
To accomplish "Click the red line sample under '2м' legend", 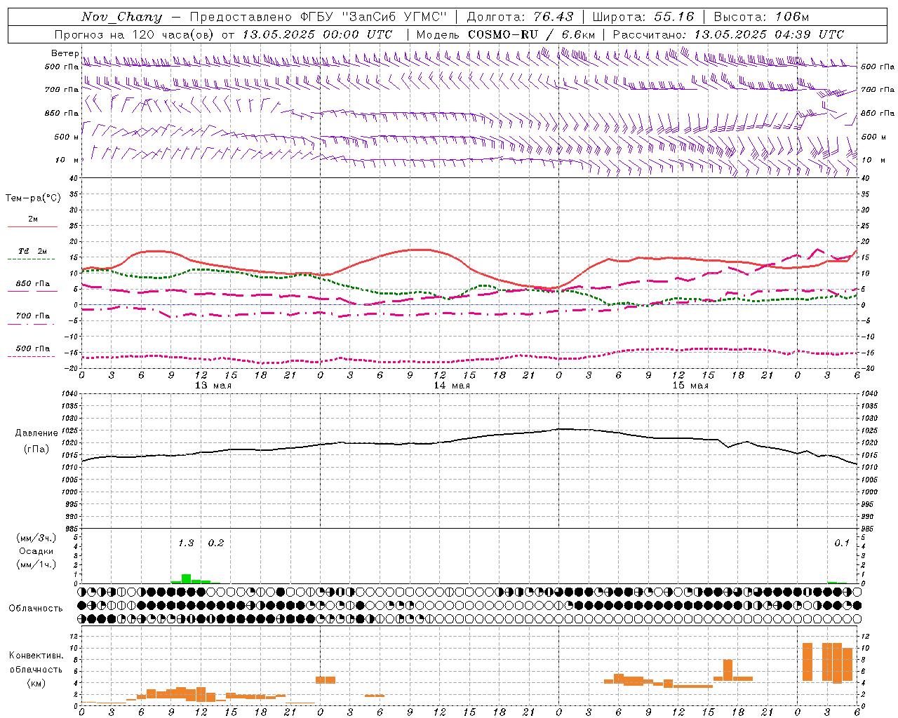I will coord(32,227).
